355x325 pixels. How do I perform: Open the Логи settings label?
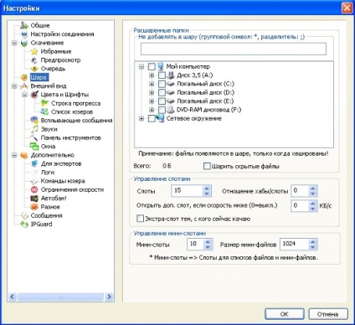[48, 173]
